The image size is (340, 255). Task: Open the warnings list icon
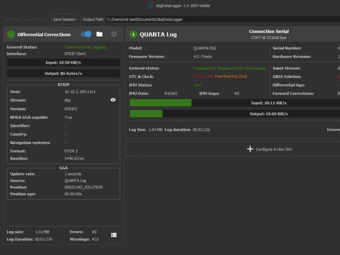coord(114,235)
